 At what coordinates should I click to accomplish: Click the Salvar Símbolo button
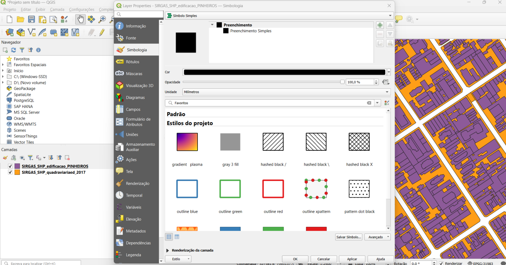point(349,237)
